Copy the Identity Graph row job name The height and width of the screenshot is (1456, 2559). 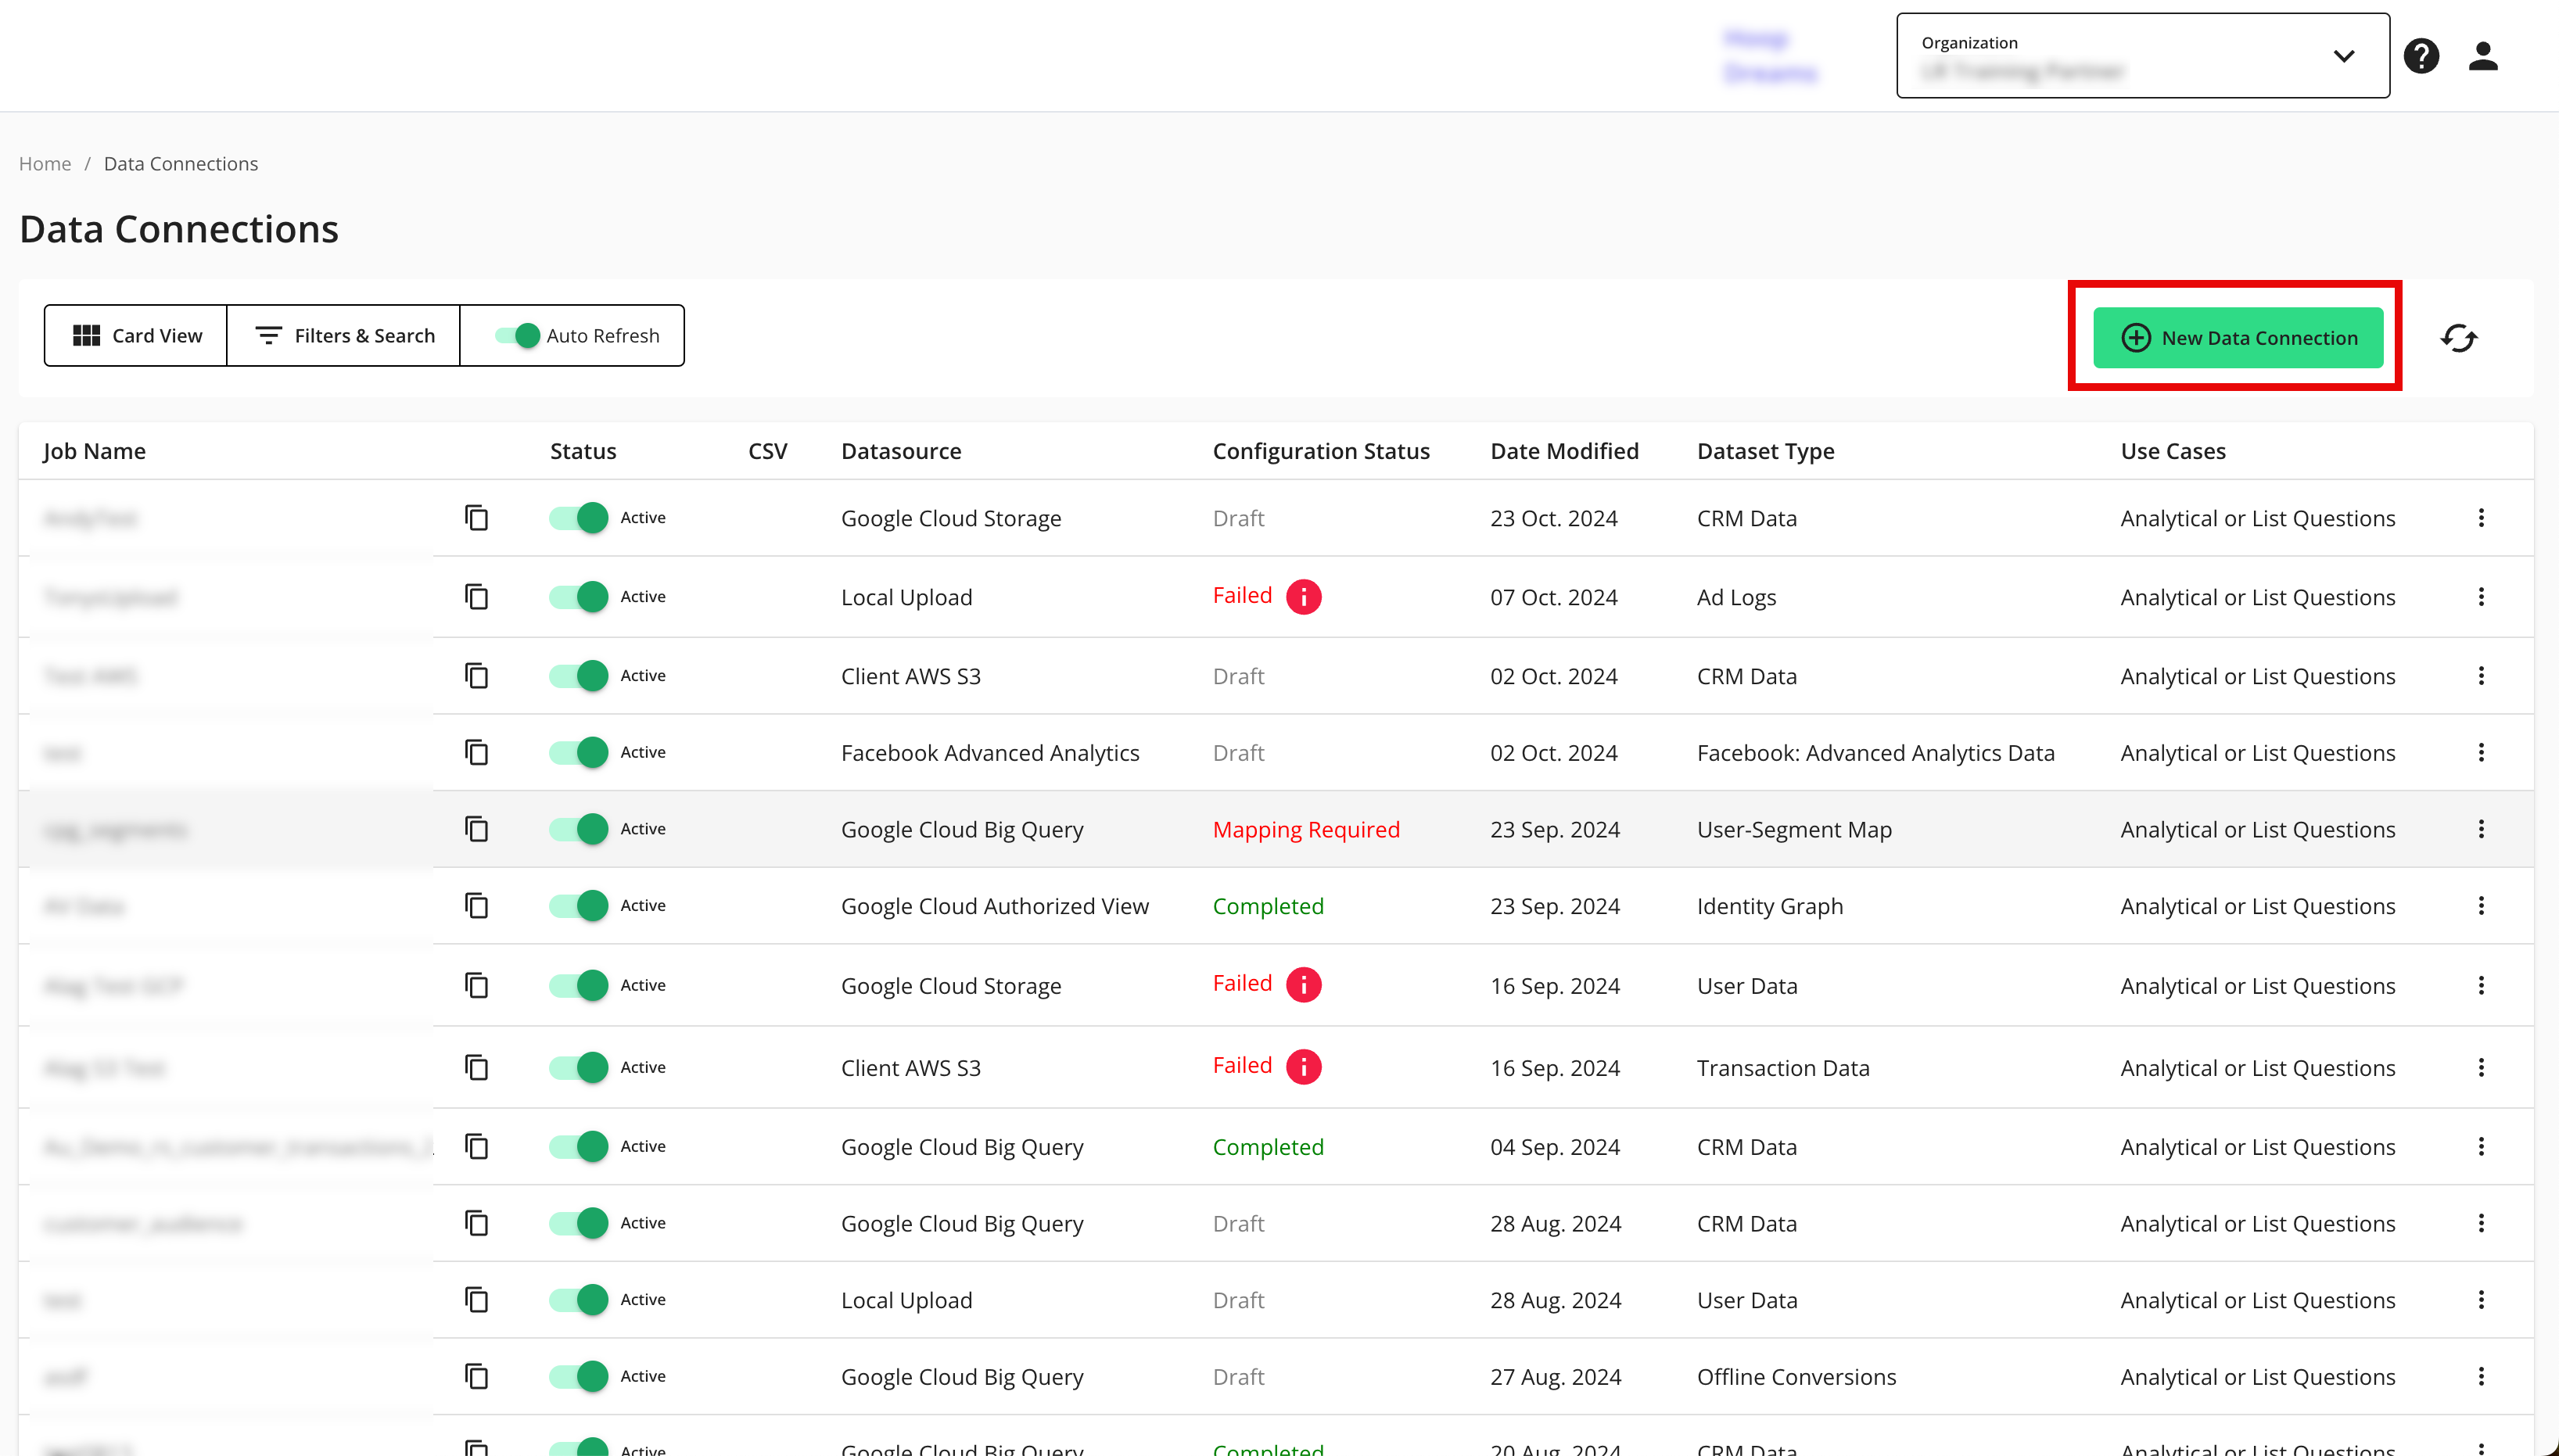[x=477, y=906]
